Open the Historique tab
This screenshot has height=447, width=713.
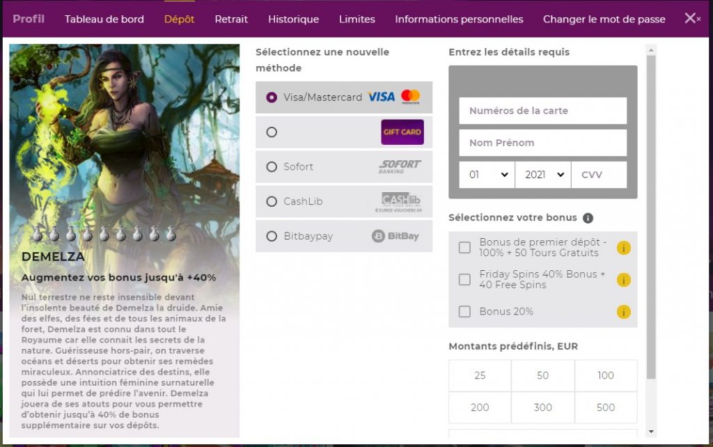click(293, 19)
